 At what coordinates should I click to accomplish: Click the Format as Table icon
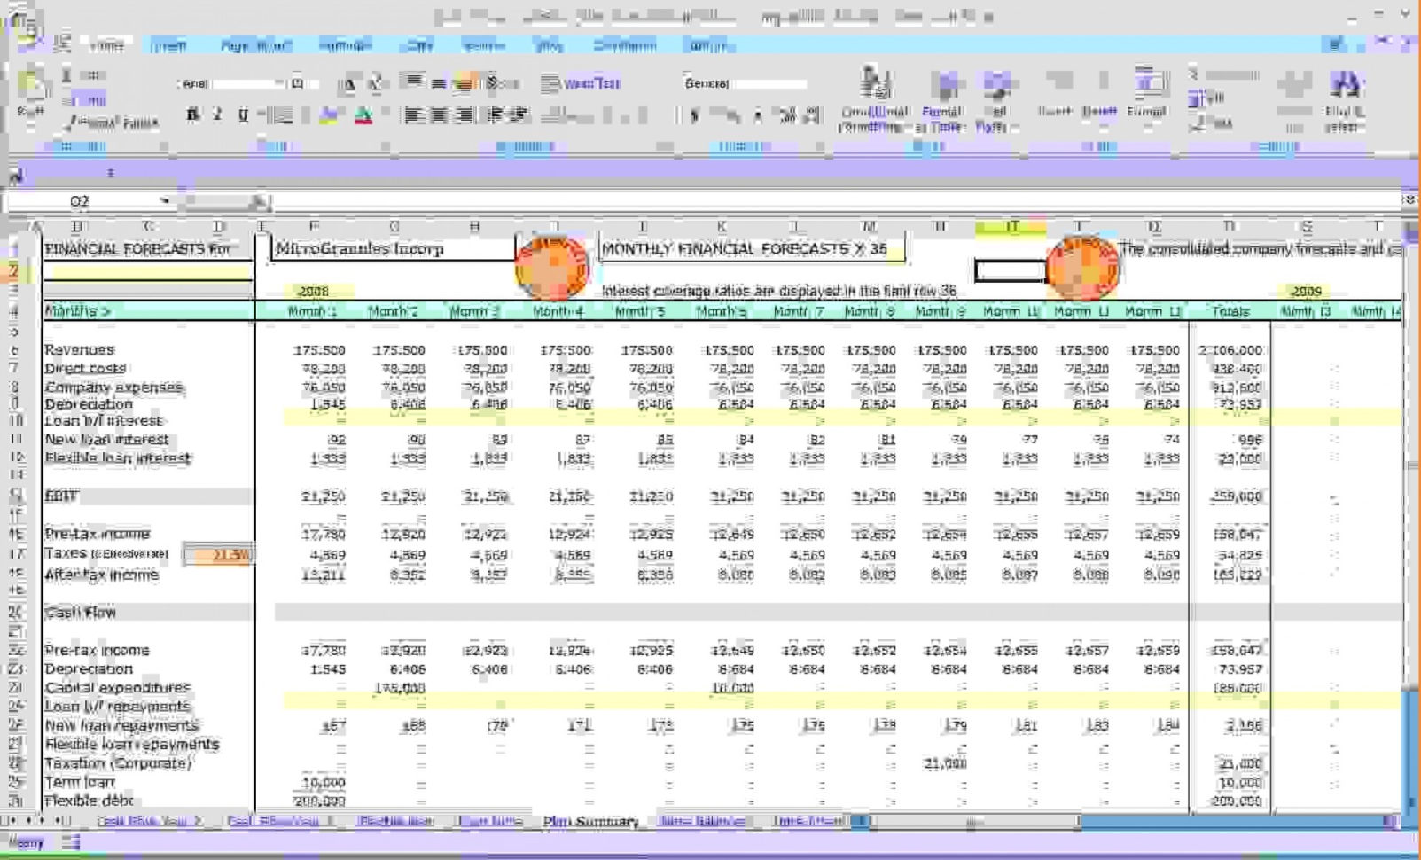[945, 99]
